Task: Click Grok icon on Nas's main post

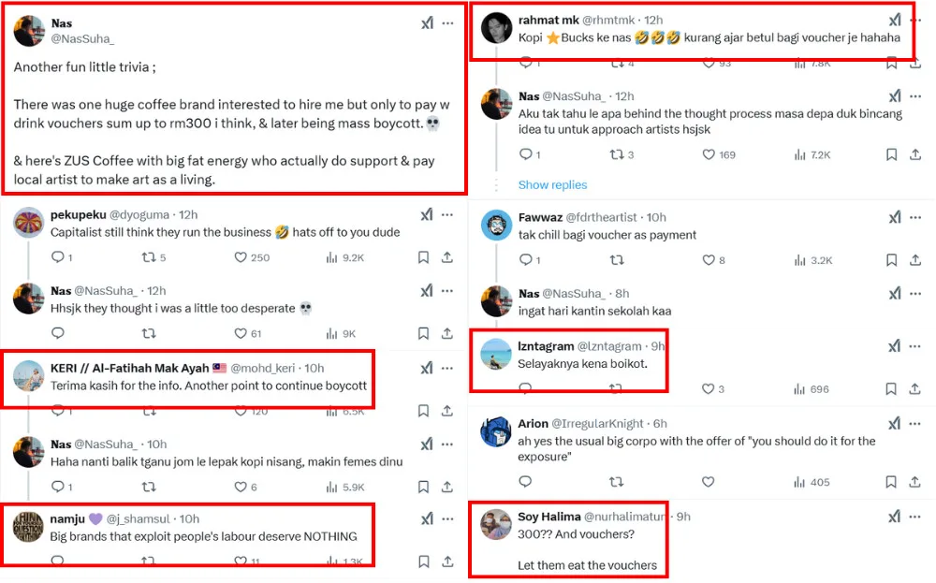Action: tap(427, 23)
